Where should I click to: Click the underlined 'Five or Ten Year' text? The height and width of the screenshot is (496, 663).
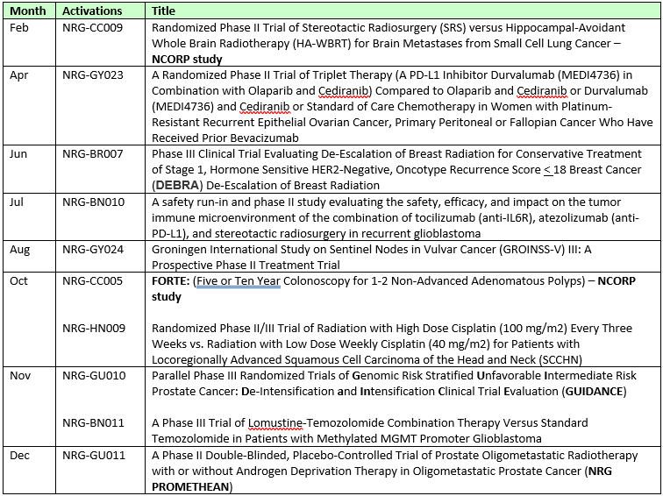239,281
